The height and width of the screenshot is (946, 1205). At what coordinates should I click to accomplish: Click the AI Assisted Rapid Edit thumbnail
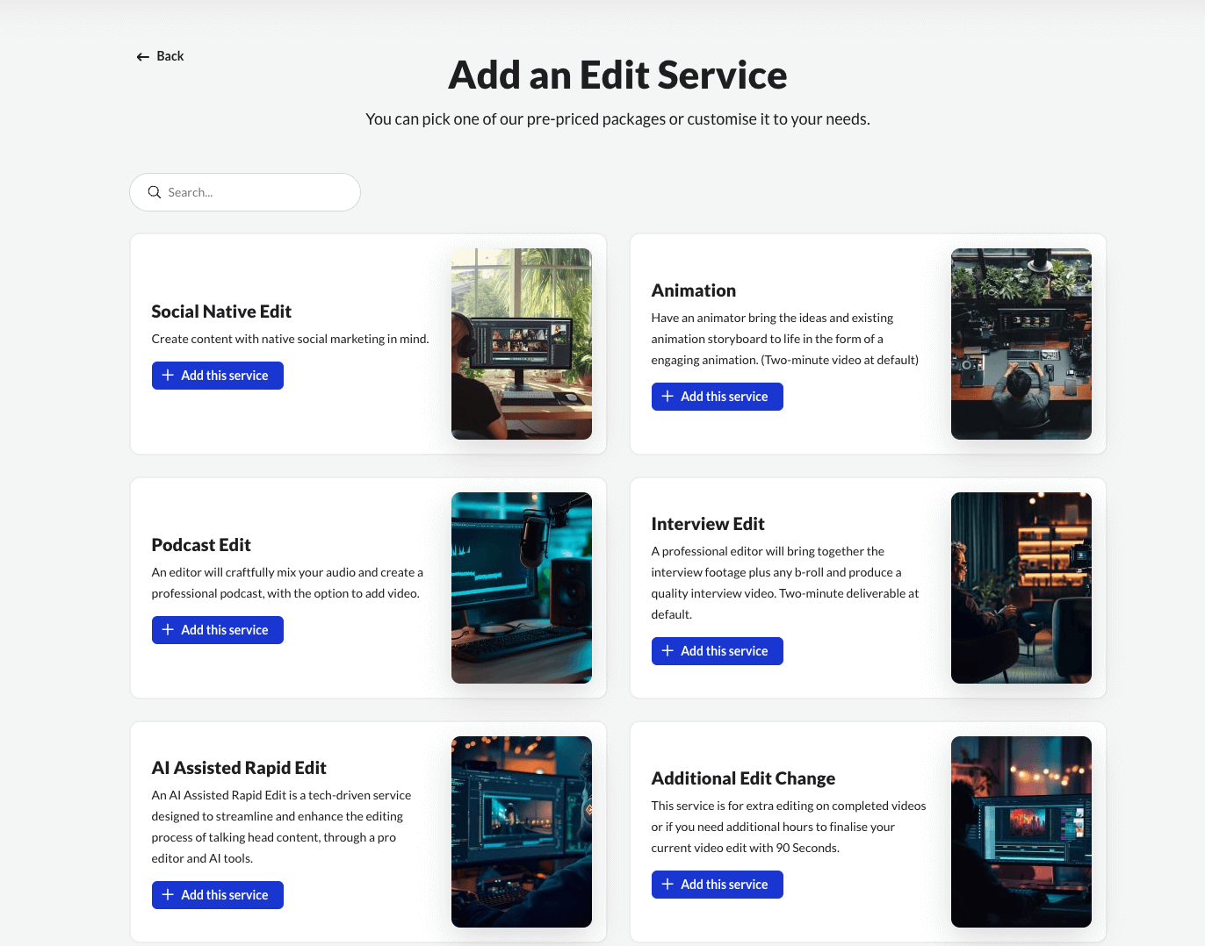coord(521,832)
